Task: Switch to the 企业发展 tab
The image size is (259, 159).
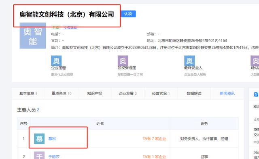Action: pyautogui.click(x=128, y=94)
